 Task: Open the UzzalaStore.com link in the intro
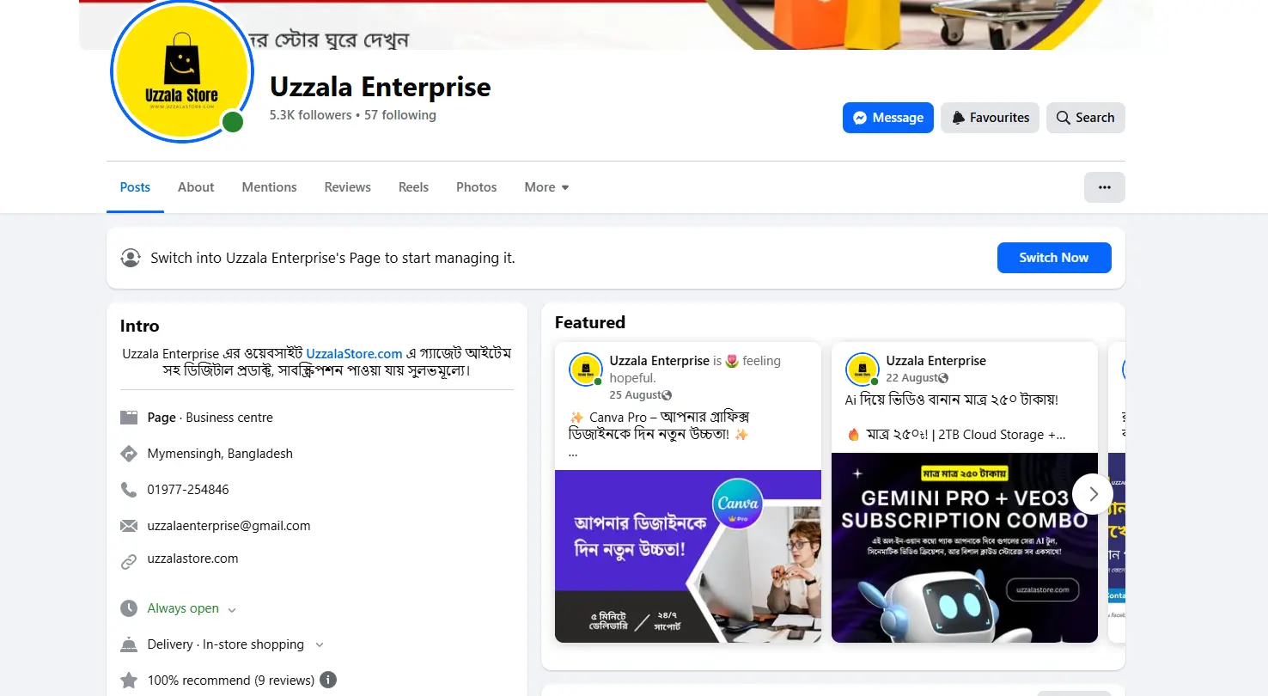(x=354, y=353)
